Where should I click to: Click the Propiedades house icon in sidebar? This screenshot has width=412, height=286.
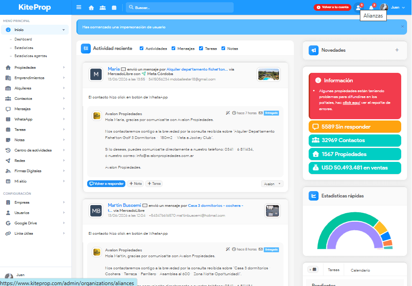tap(8, 67)
